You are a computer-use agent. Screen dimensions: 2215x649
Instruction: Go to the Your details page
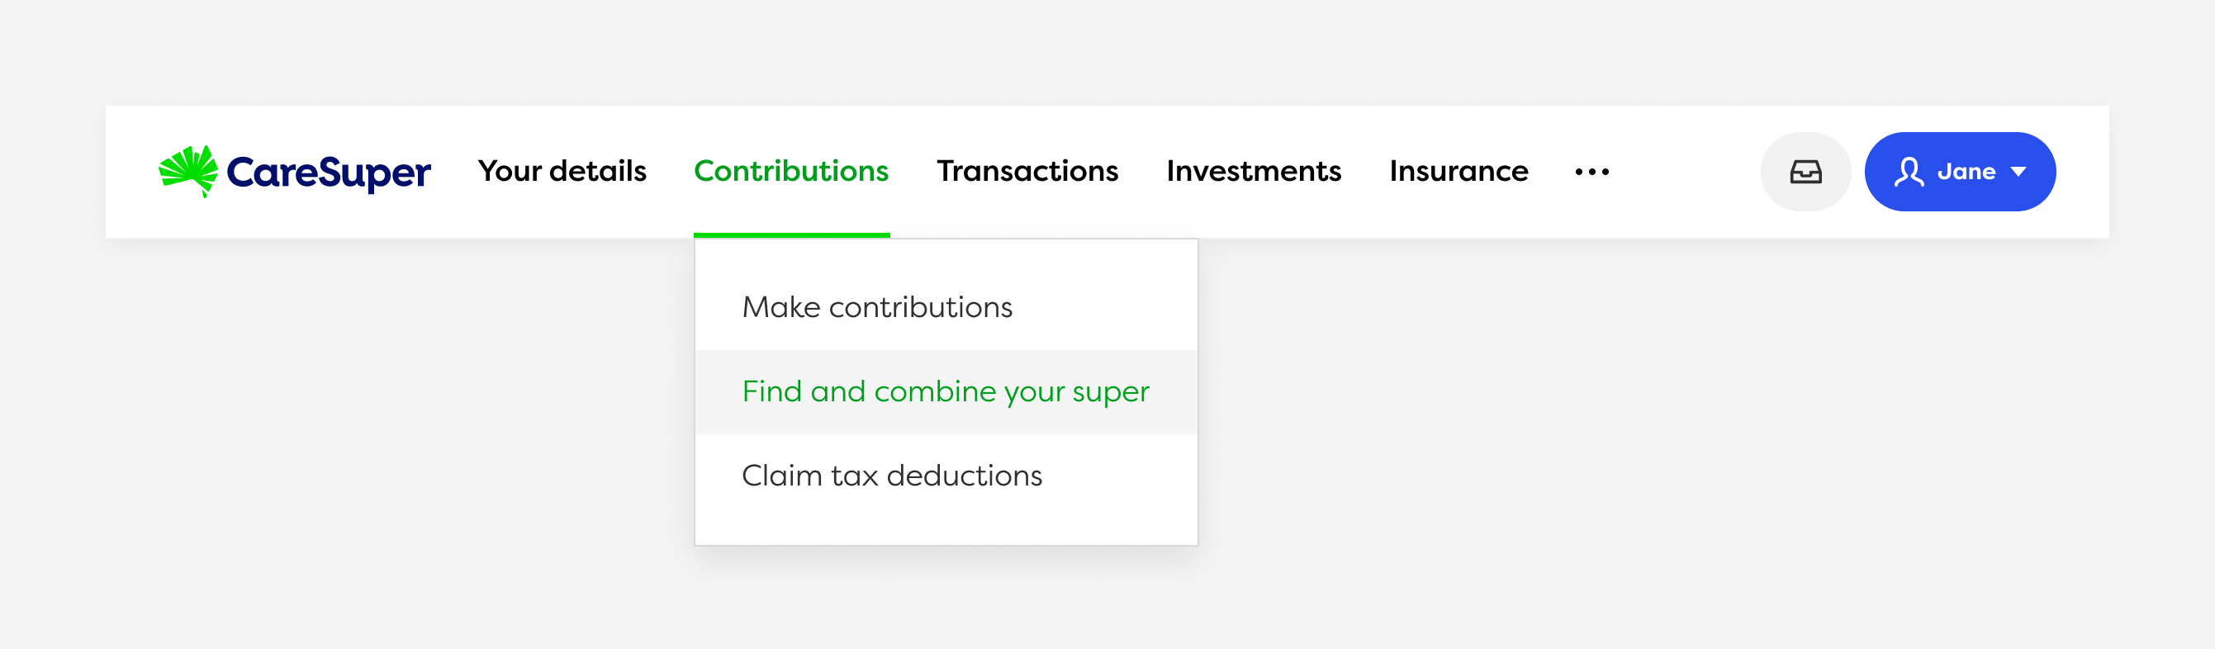point(563,171)
